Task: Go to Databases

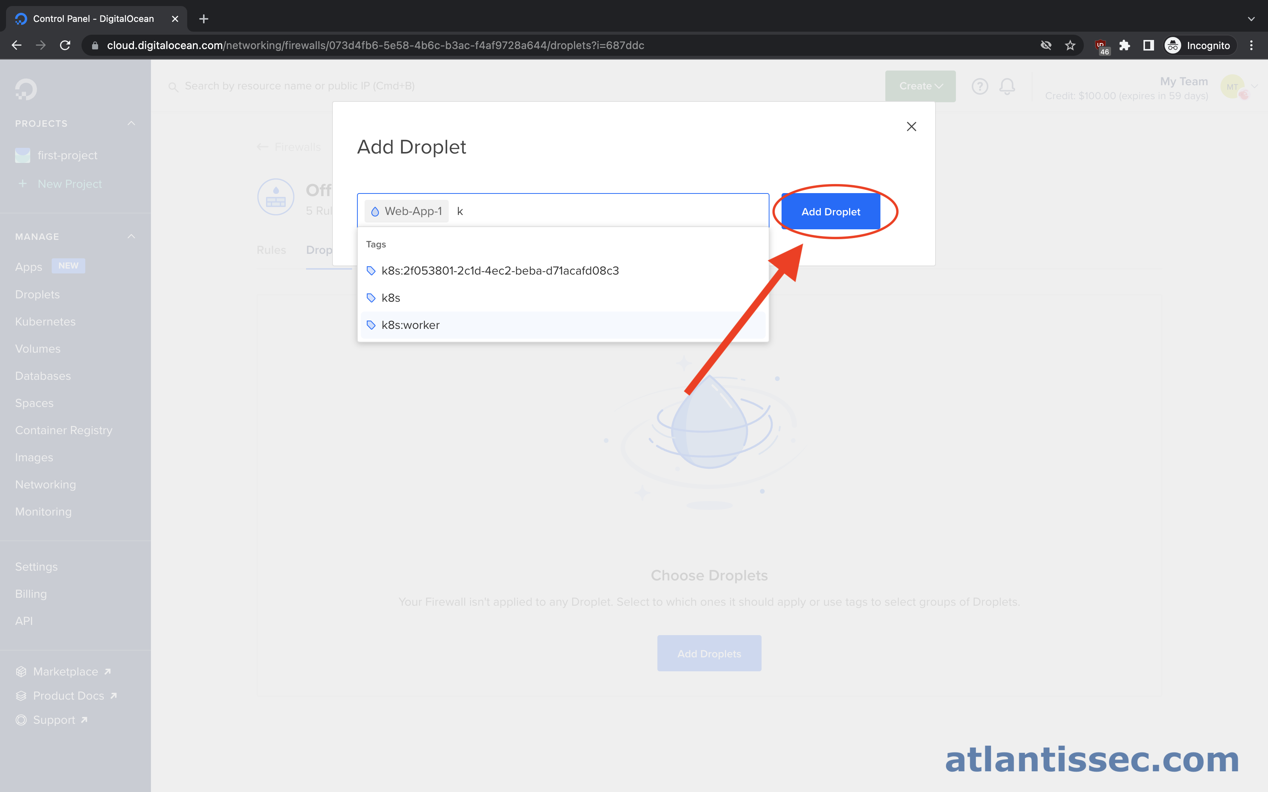Action: point(43,376)
